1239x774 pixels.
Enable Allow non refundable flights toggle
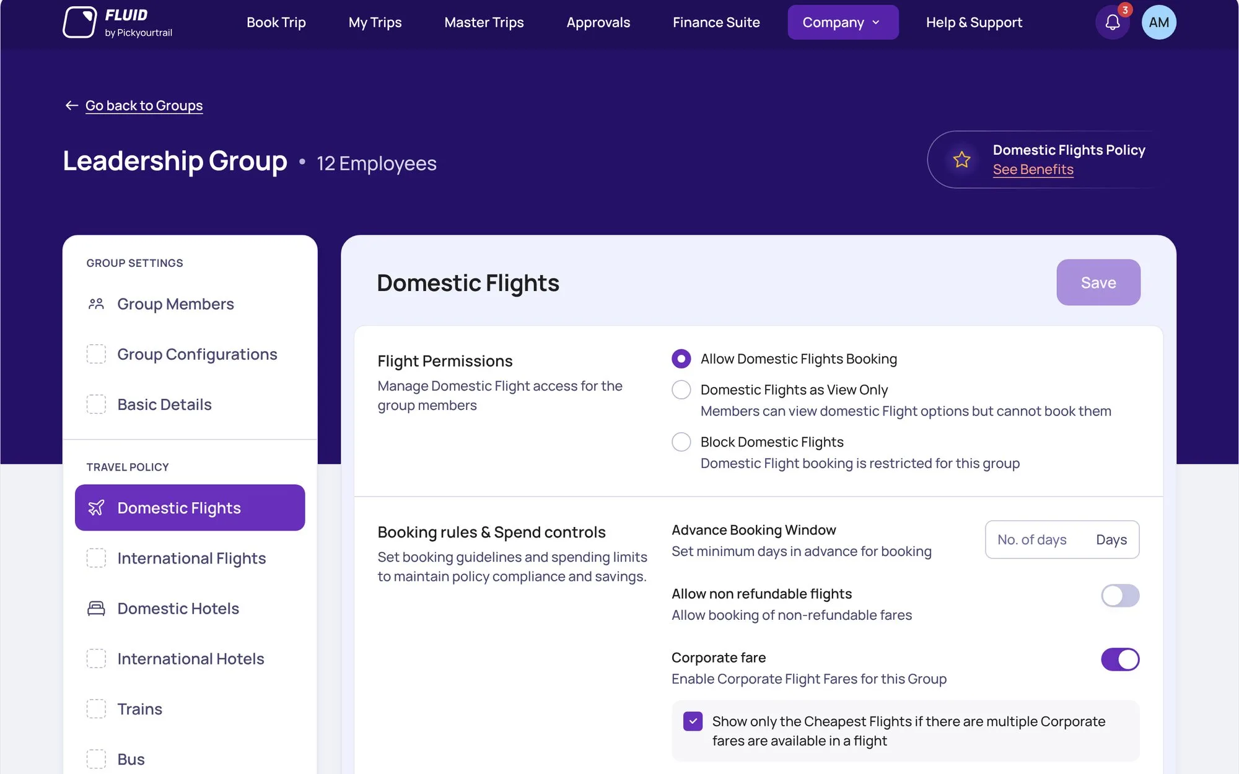click(x=1120, y=596)
